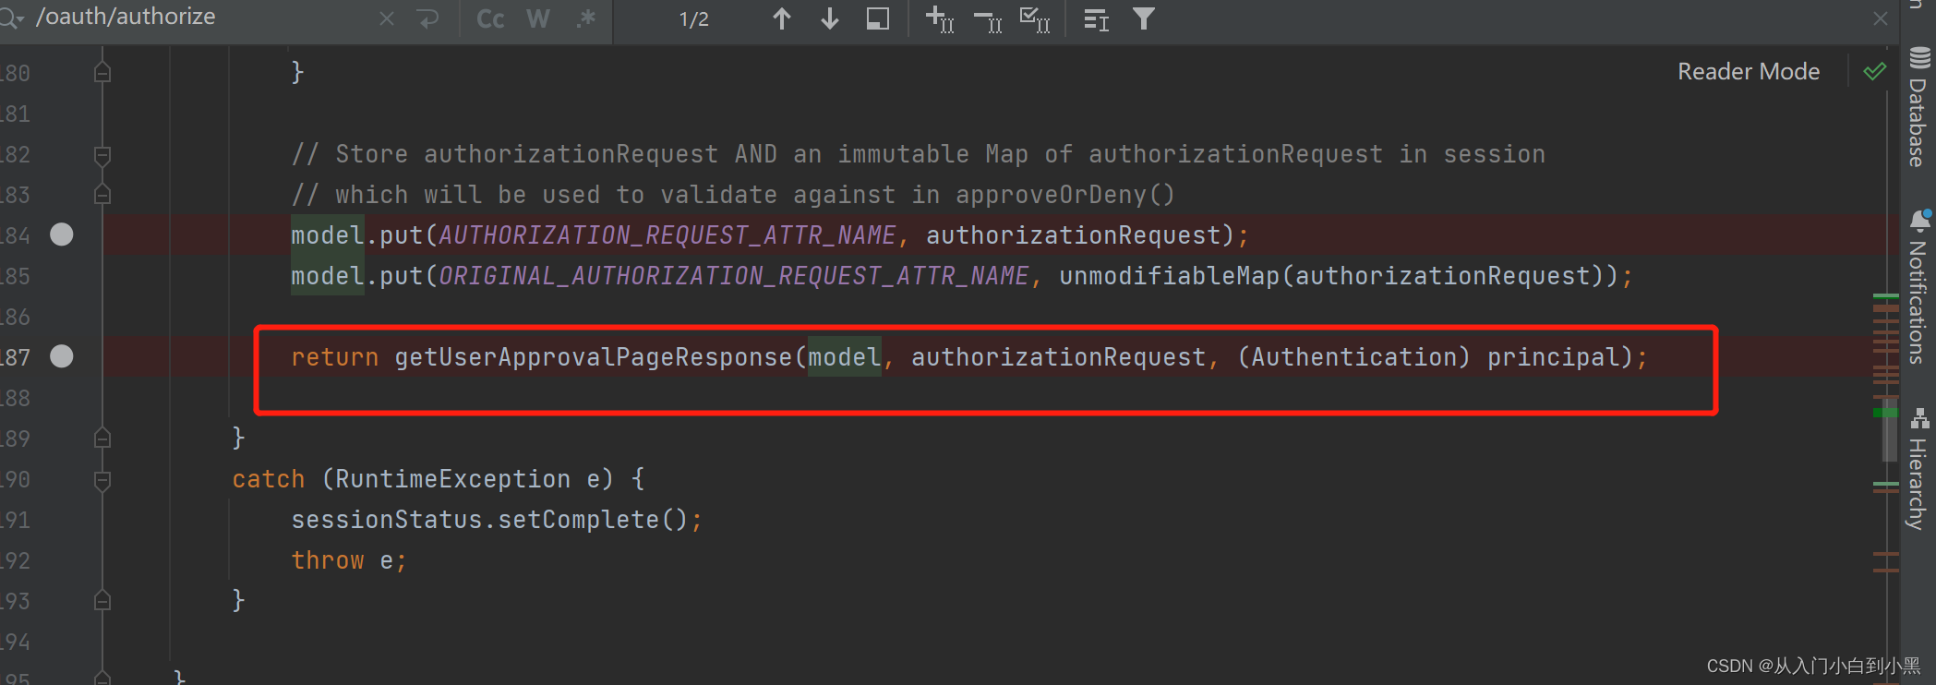Click the throw keyword
The height and width of the screenshot is (685, 1936).
(328, 560)
